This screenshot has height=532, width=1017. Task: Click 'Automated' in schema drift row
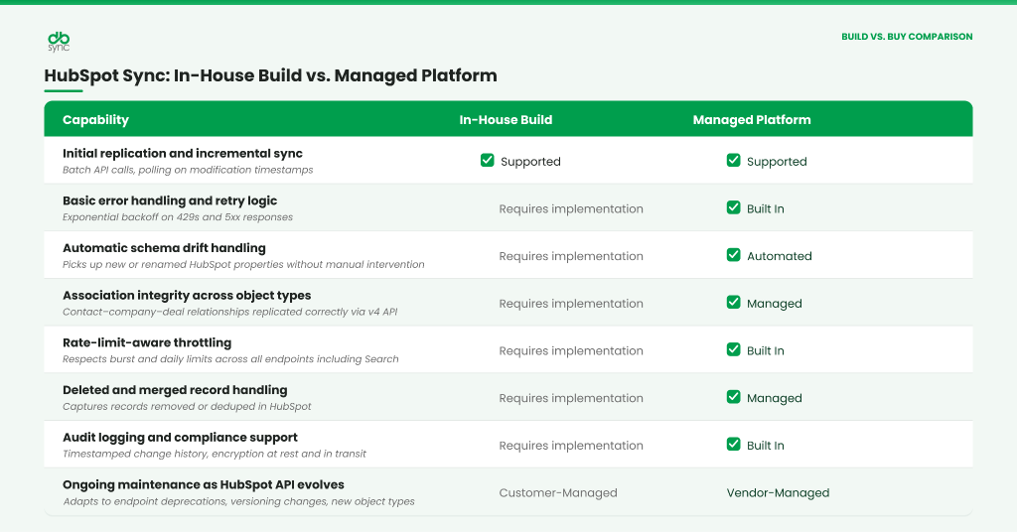(x=779, y=256)
